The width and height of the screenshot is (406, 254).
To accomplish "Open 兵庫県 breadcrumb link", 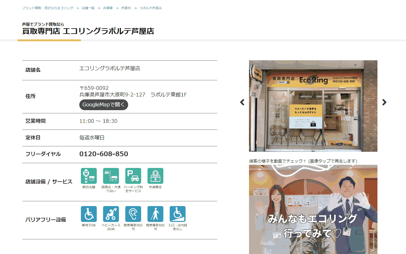I will point(108,8).
